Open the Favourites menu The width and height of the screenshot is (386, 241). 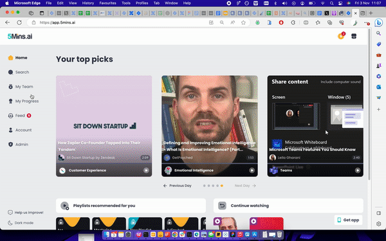[108, 3]
